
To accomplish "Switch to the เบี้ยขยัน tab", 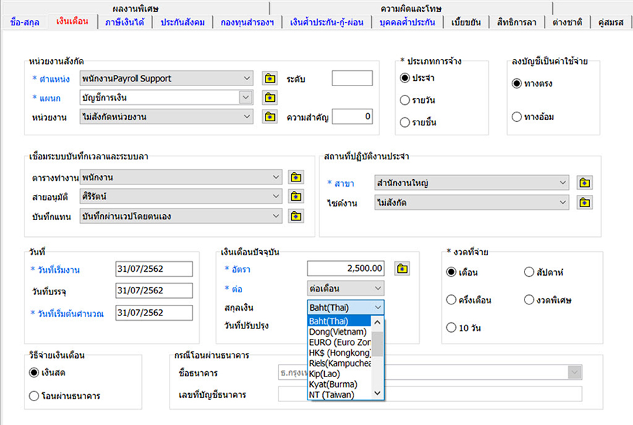I will [466, 22].
